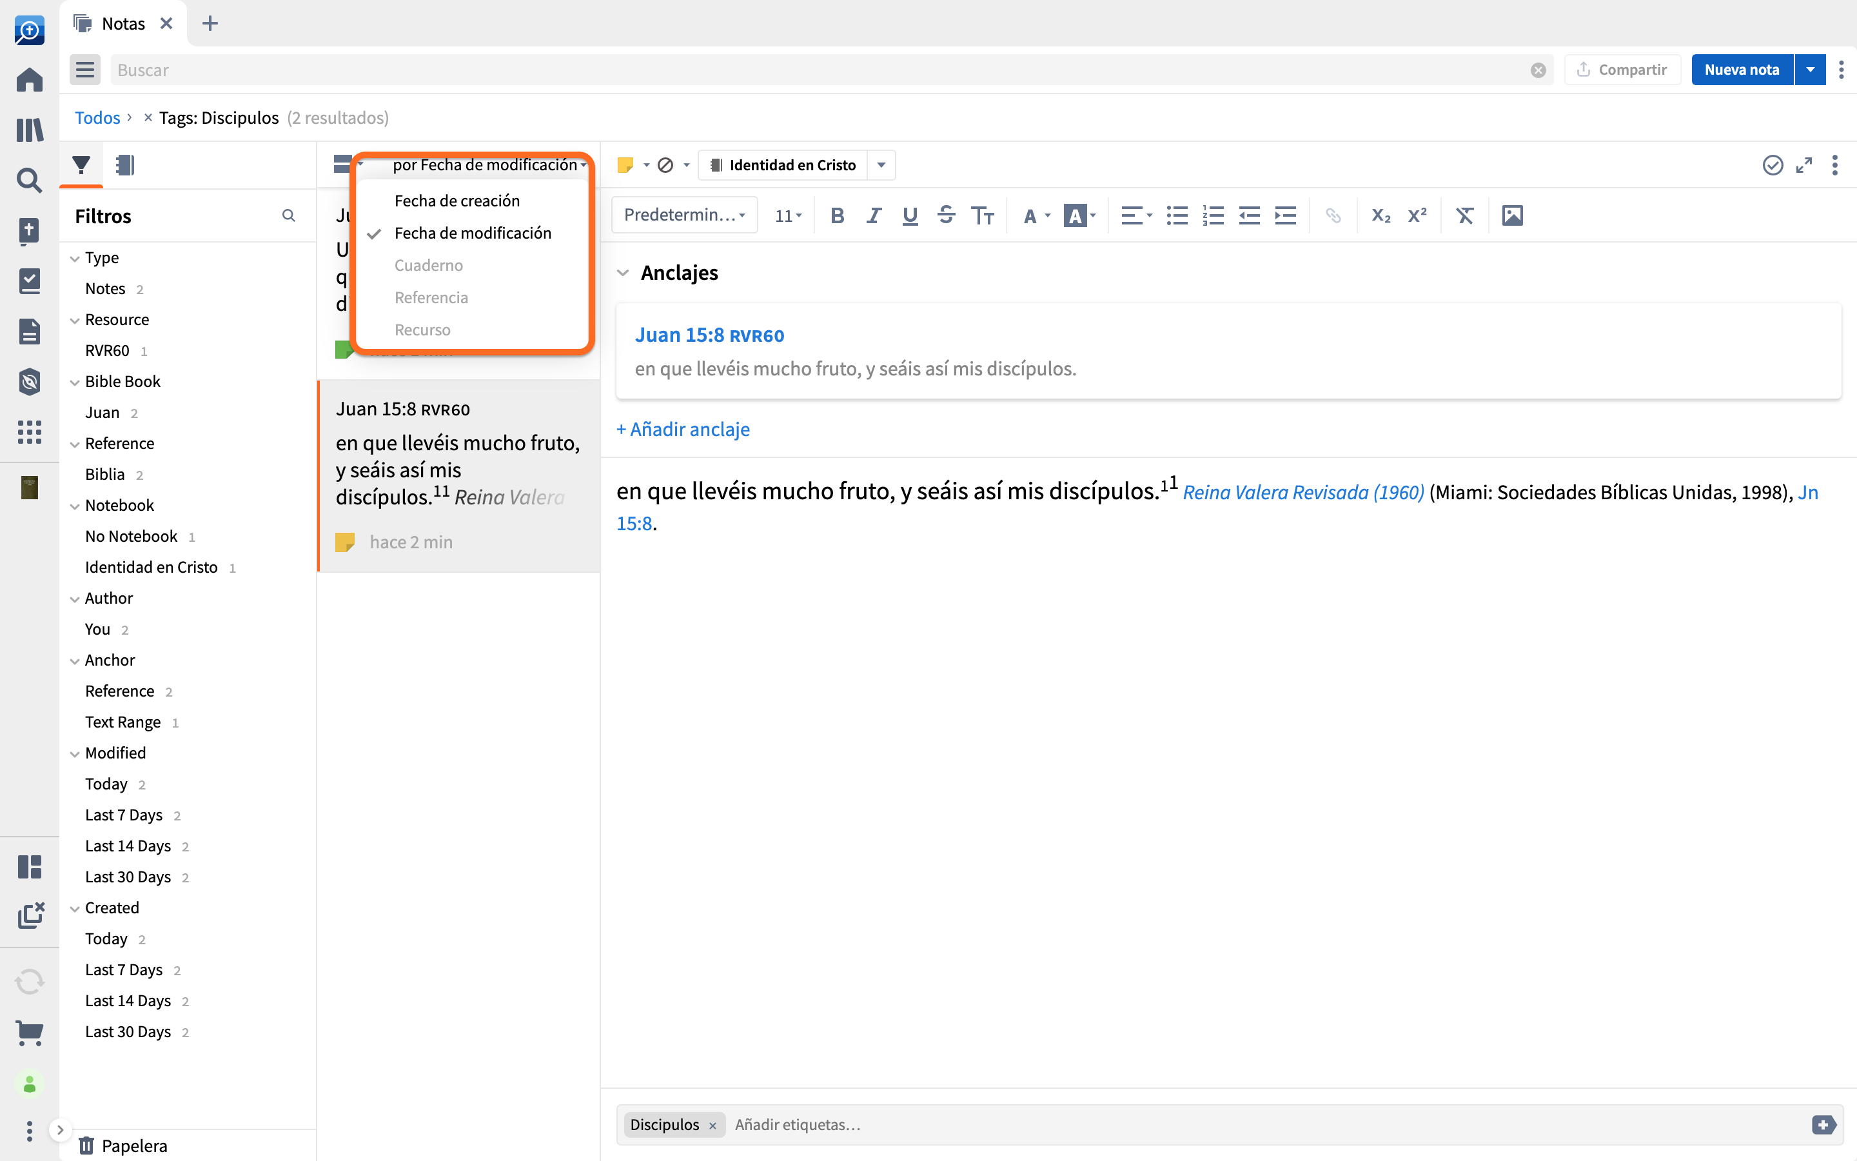Expand note editor to full size
The width and height of the screenshot is (1857, 1161).
click(1804, 165)
